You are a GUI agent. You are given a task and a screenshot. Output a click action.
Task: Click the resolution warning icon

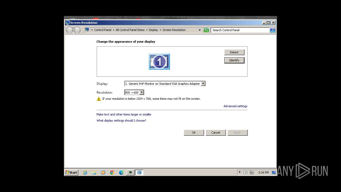coord(99,99)
